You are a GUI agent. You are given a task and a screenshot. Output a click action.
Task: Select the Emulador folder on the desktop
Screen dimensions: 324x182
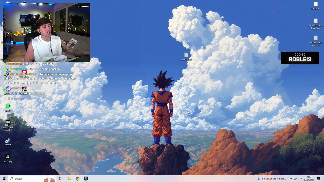coord(316,6)
